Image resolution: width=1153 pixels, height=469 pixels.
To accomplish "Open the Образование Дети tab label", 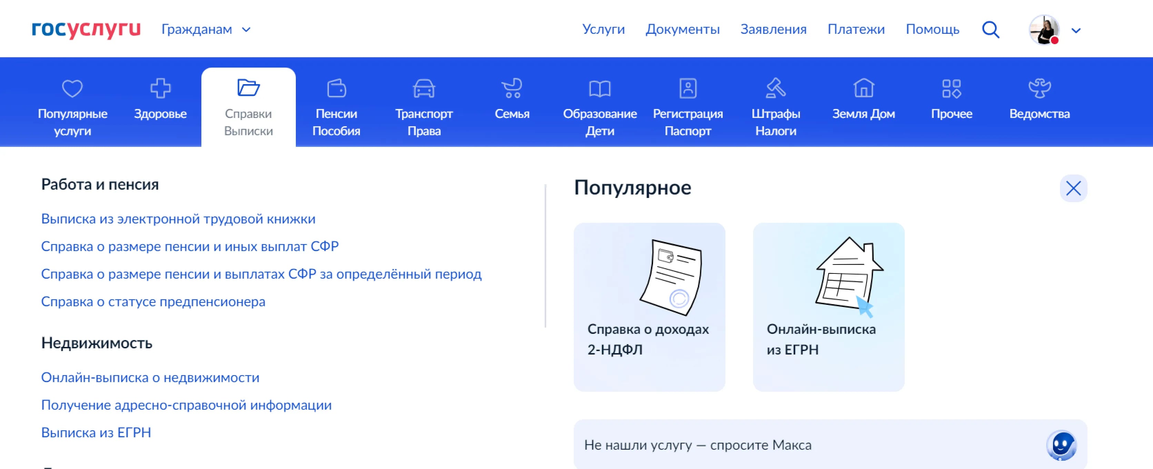I will click(600, 122).
